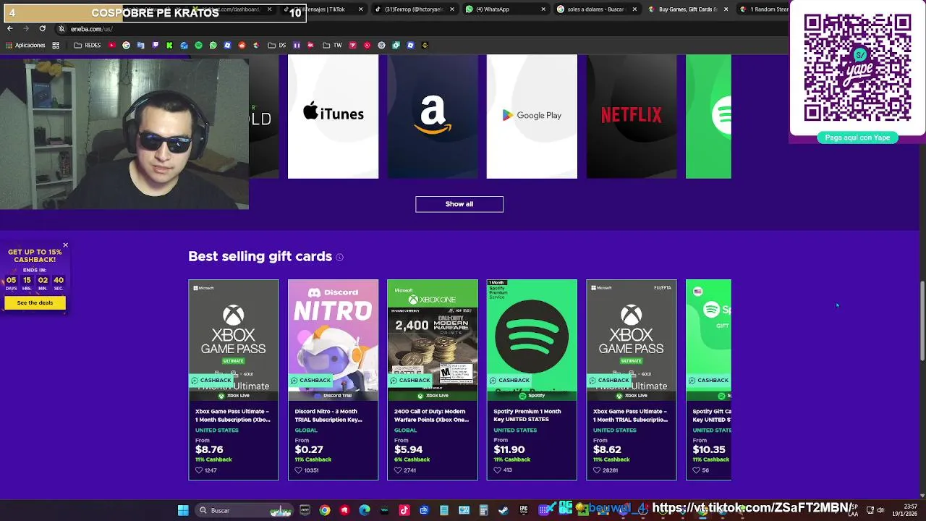Click the CASHBACK badge on Discord Nitro card
Viewport: 926px width, 521px height.
click(x=310, y=380)
